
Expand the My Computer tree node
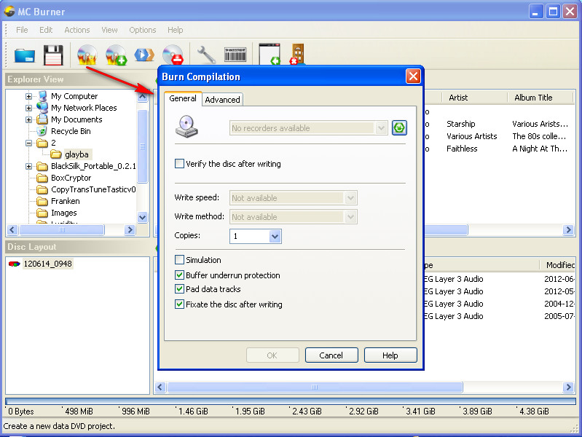click(29, 96)
